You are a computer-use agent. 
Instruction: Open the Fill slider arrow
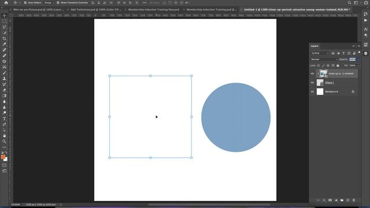[x=358, y=65]
